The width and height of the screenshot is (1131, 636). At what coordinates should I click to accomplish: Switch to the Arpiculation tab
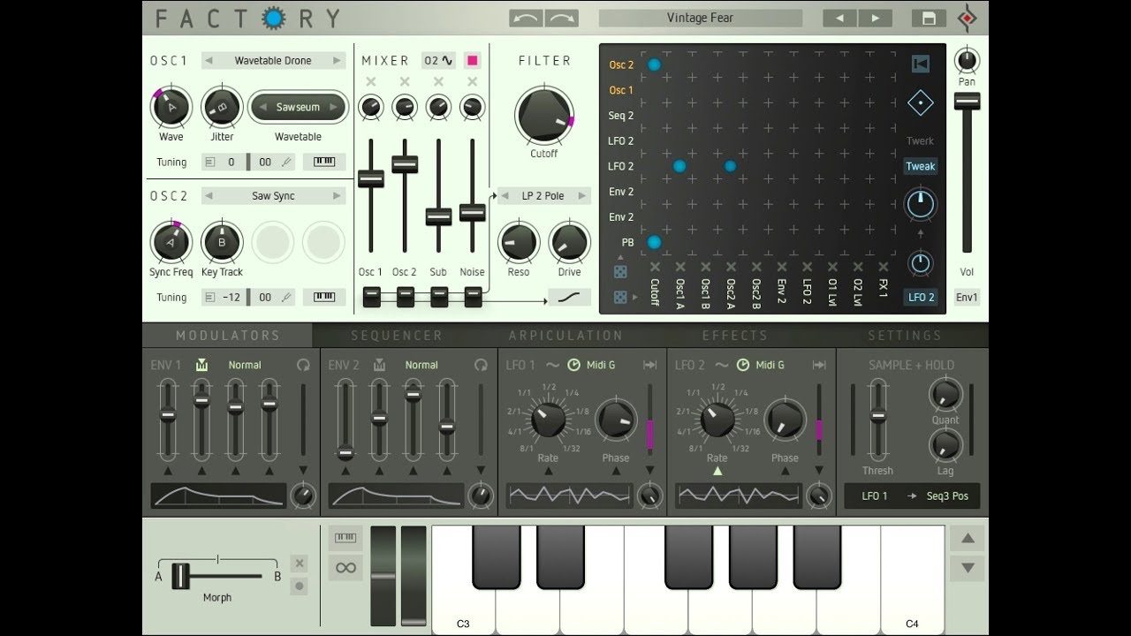click(565, 336)
